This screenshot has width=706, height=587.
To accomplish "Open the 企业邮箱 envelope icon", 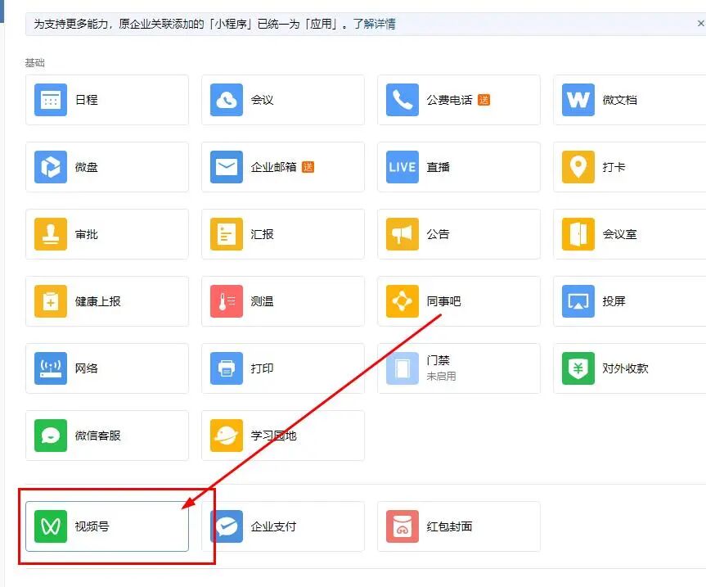I will tap(227, 167).
